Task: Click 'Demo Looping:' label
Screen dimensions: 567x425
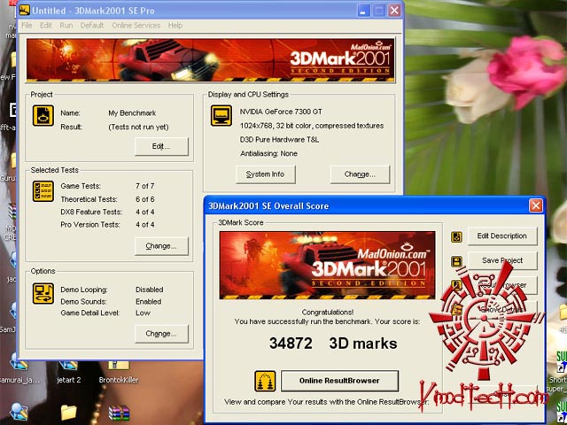Action: click(x=84, y=290)
